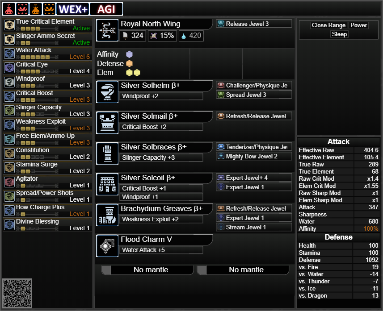Toggle the AGI buff button

[106, 9]
